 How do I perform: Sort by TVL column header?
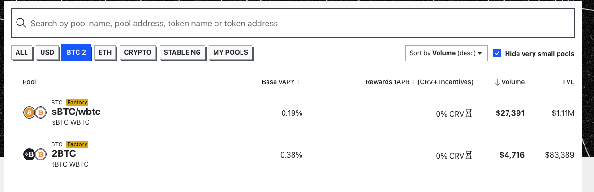click(x=568, y=82)
